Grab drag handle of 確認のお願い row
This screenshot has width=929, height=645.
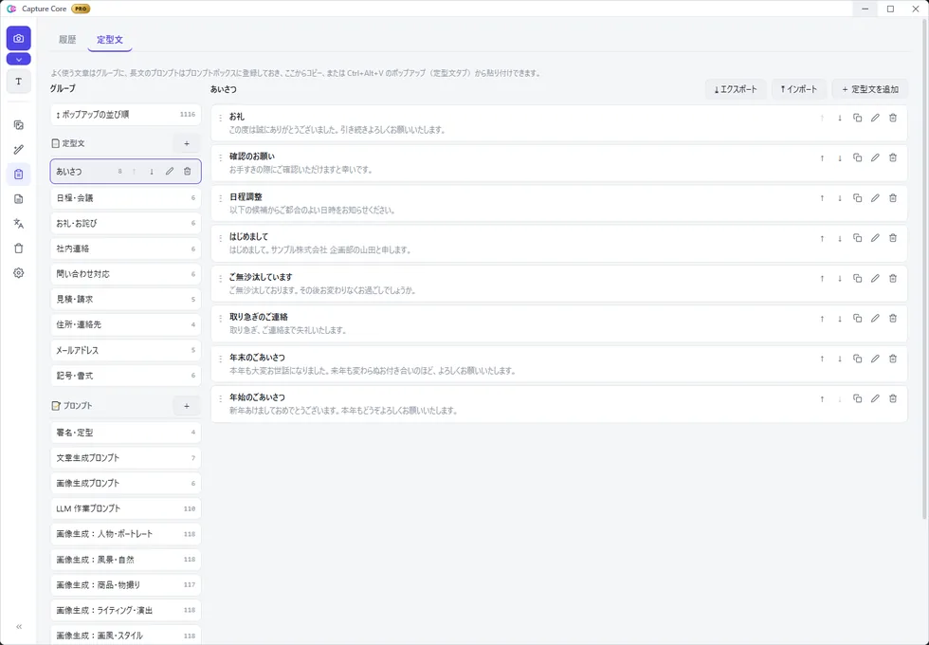pyautogui.click(x=220, y=158)
